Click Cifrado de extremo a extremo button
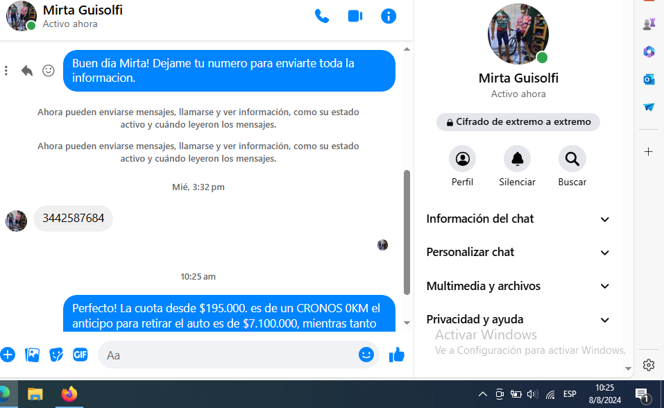664x408 pixels. pyautogui.click(x=518, y=122)
